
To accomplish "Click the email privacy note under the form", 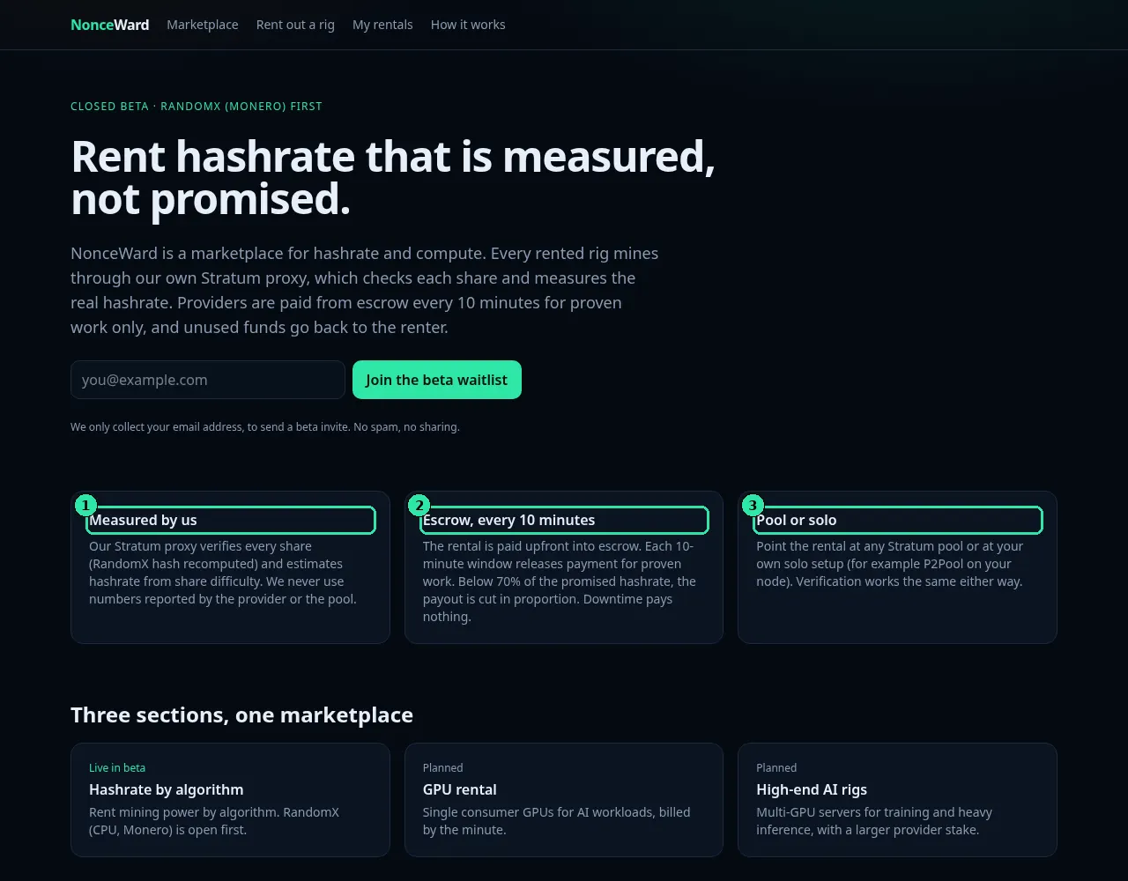I will pyautogui.click(x=265, y=426).
